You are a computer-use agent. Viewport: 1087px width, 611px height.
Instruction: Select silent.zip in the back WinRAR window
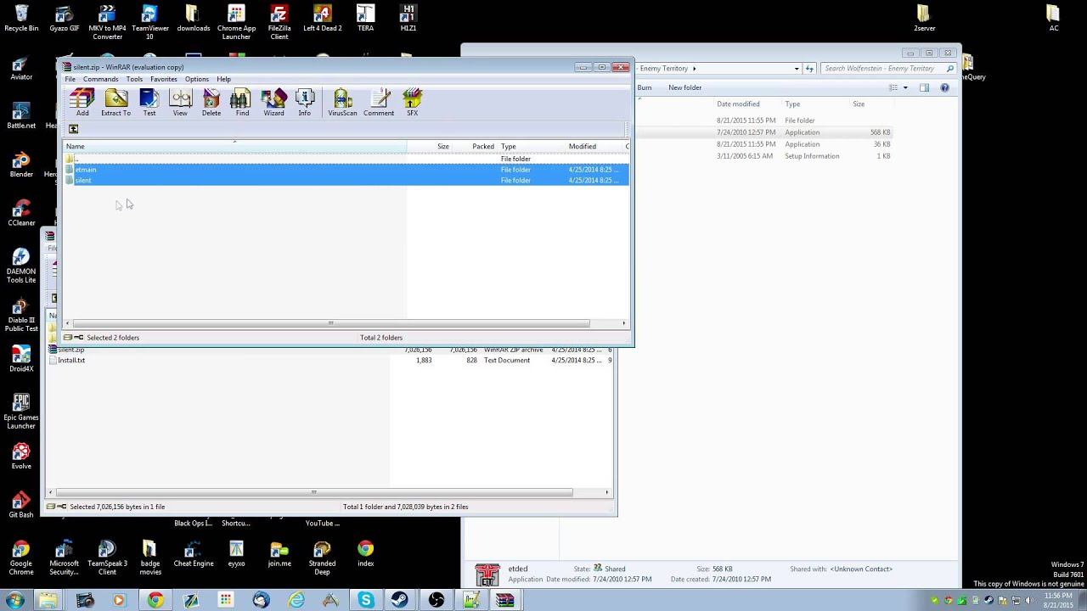[71, 350]
